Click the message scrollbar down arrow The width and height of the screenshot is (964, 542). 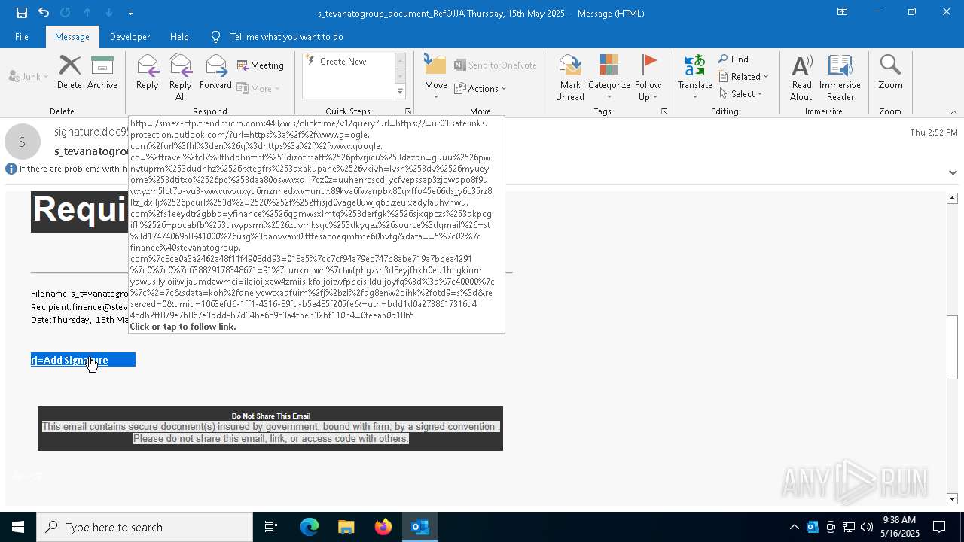[x=952, y=499]
